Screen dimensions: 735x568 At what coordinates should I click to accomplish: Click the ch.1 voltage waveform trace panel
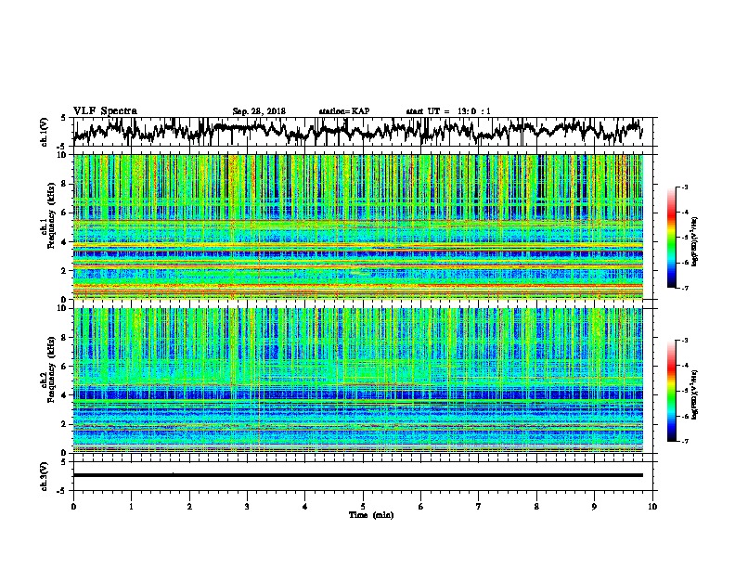365,132
